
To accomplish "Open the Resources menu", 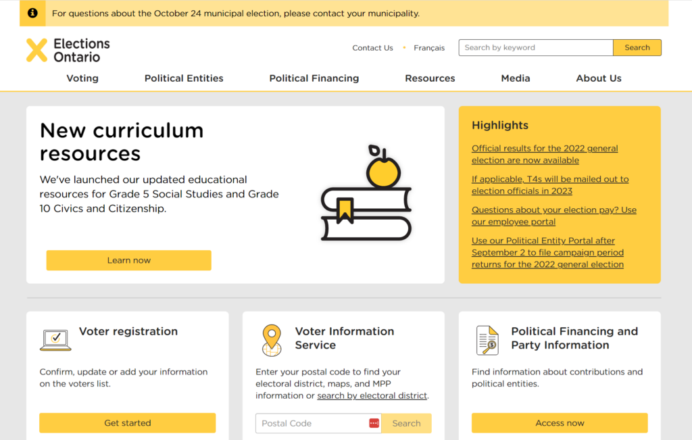I will tap(430, 78).
